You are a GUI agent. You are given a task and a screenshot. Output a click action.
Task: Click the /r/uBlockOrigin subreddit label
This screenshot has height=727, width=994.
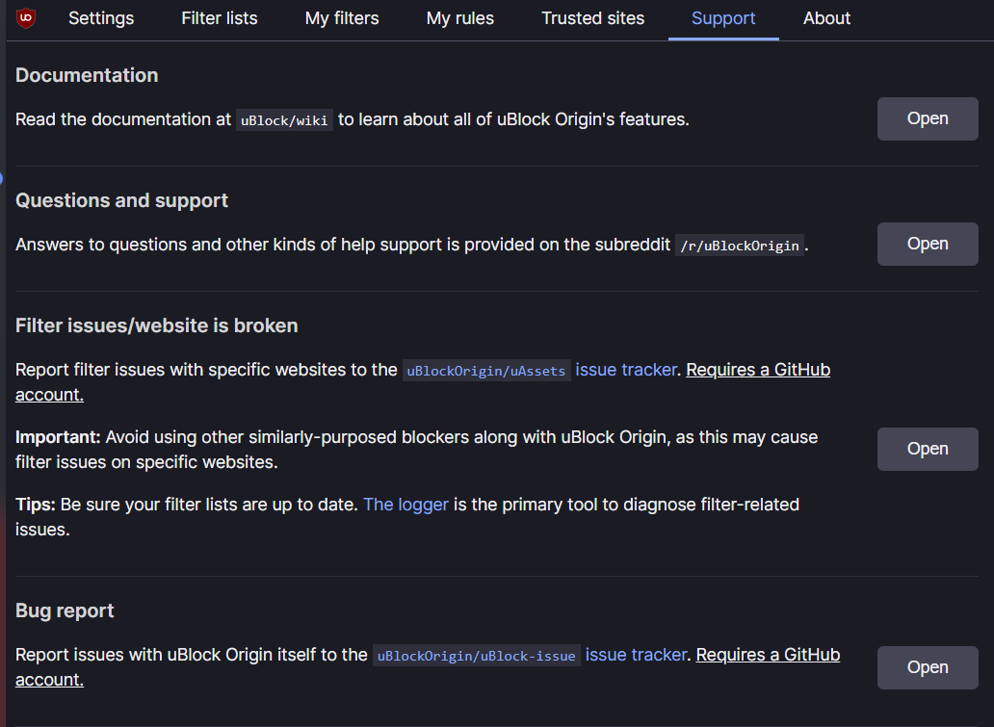(739, 246)
